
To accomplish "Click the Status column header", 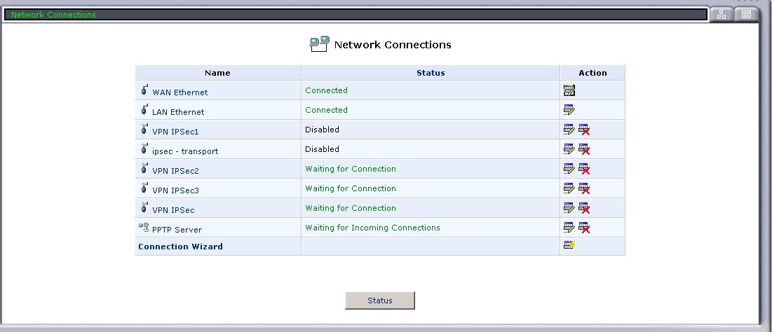I will point(431,73).
